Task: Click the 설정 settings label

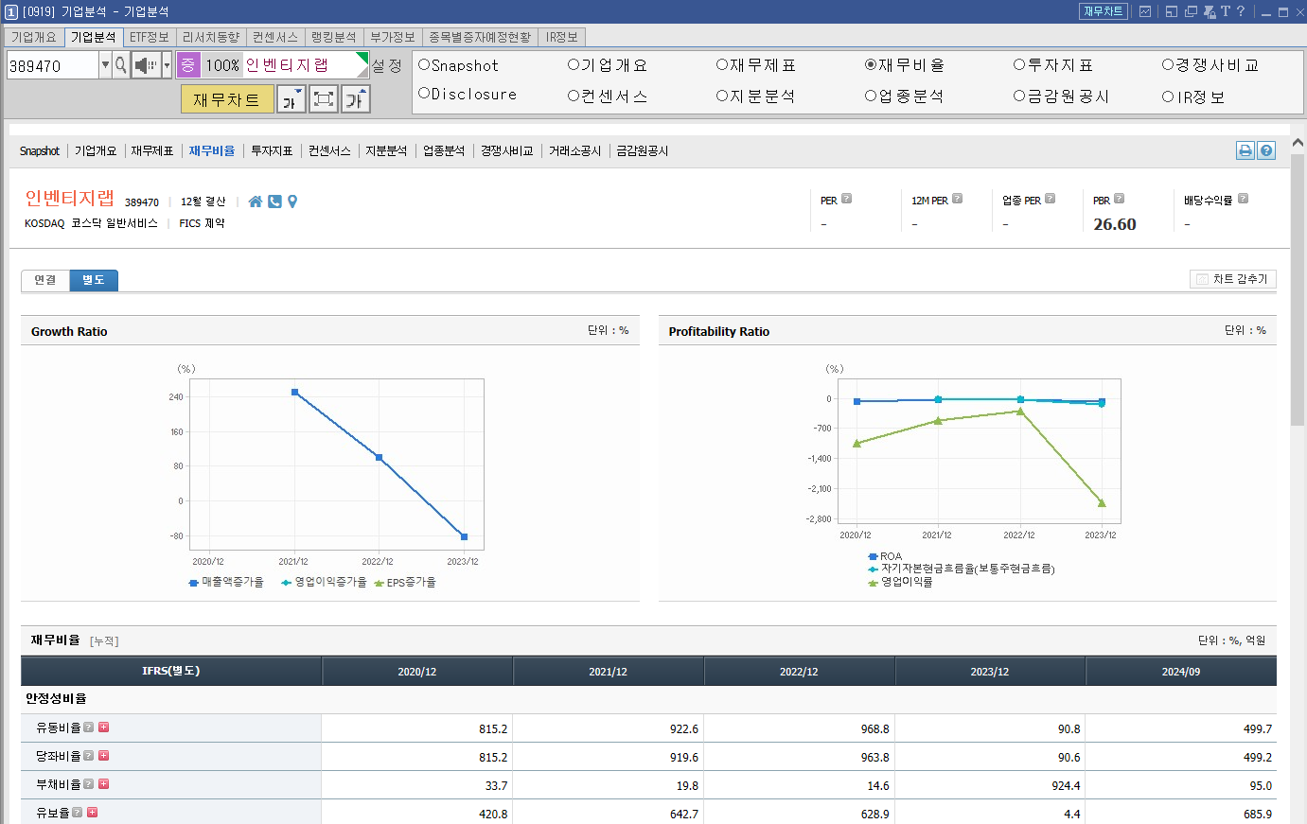Action: click(387, 65)
